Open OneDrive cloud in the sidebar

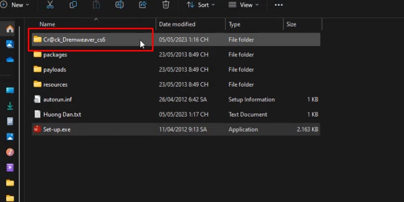[x=10, y=60]
